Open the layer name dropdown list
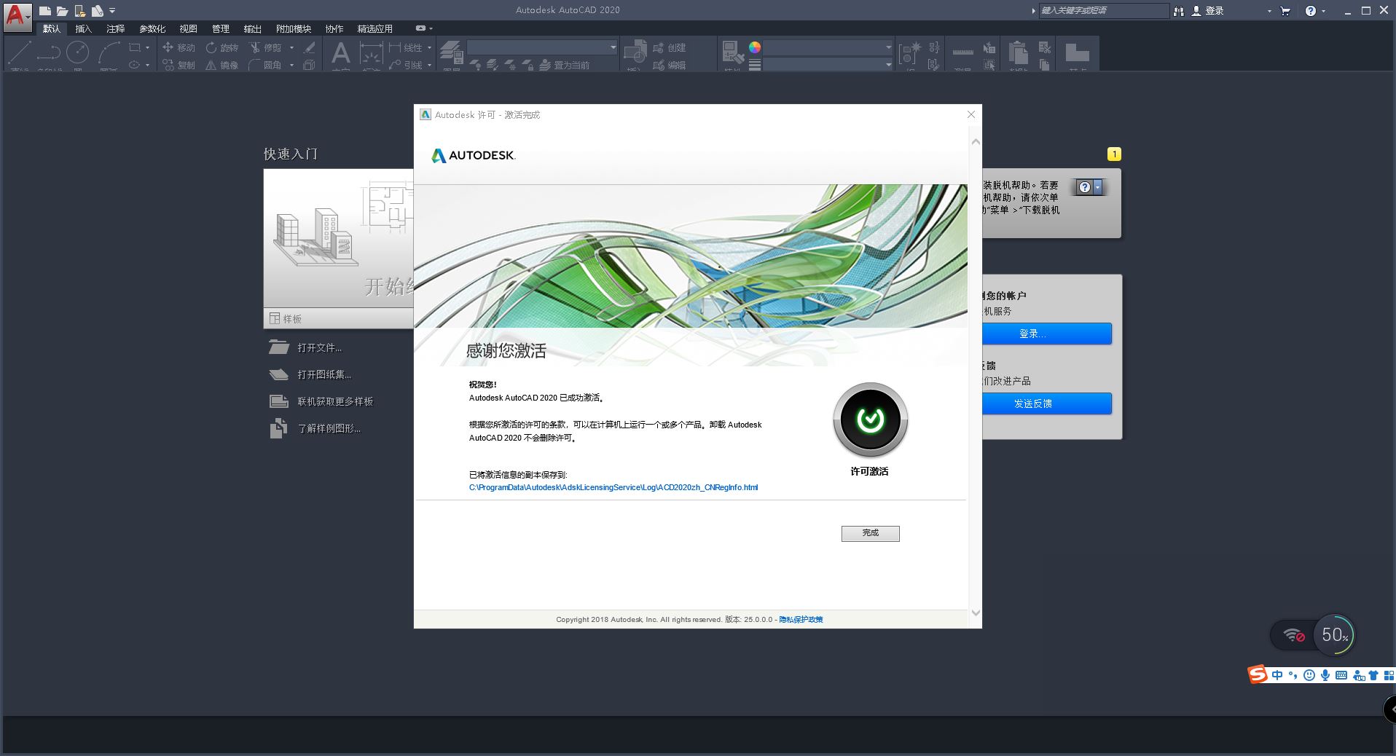The height and width of the screenshot is (756, 1396). tap(542, 47)
